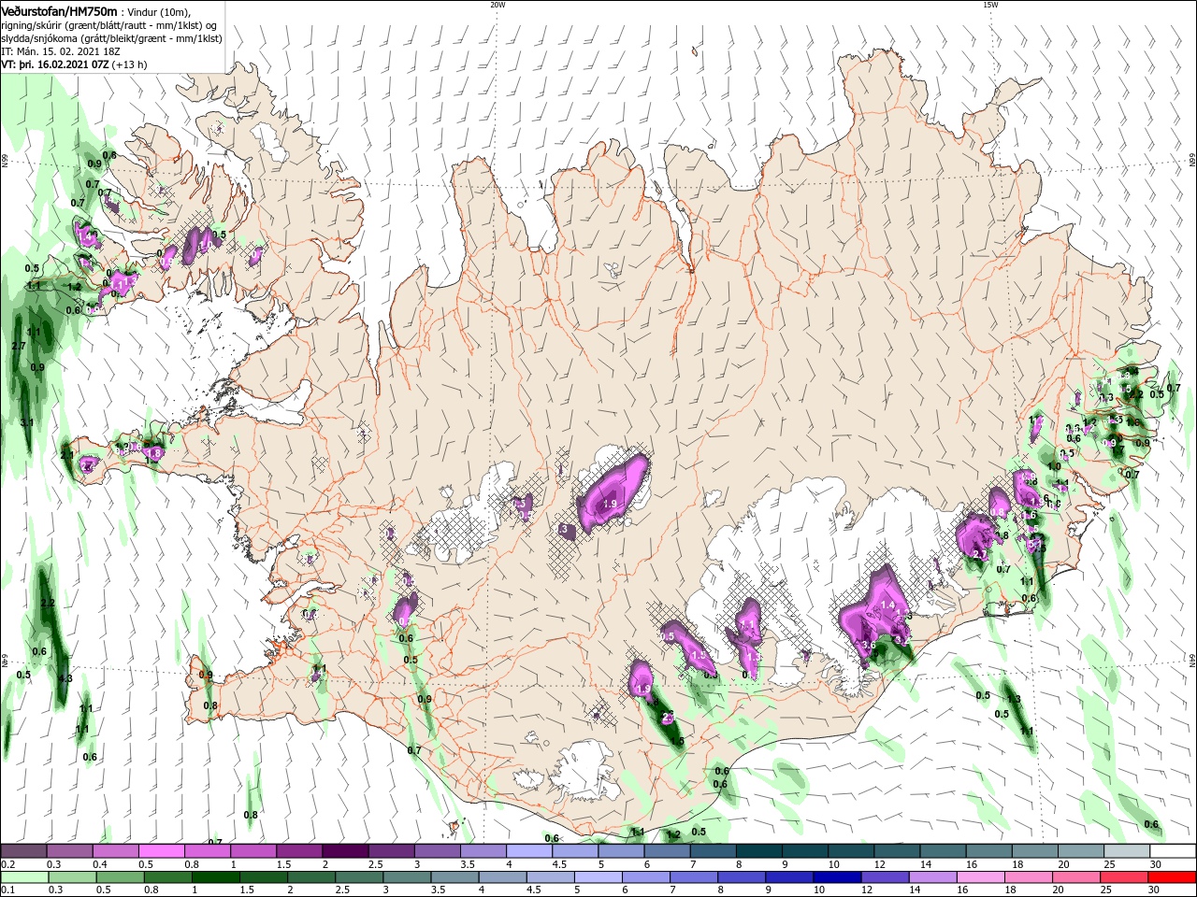Click the bottom legend value label 0.1

(7, 890)
